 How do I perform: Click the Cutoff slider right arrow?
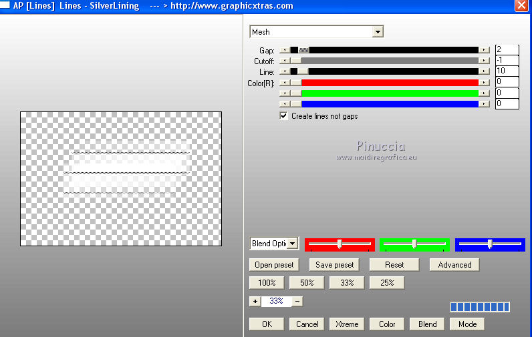[484, 61]
